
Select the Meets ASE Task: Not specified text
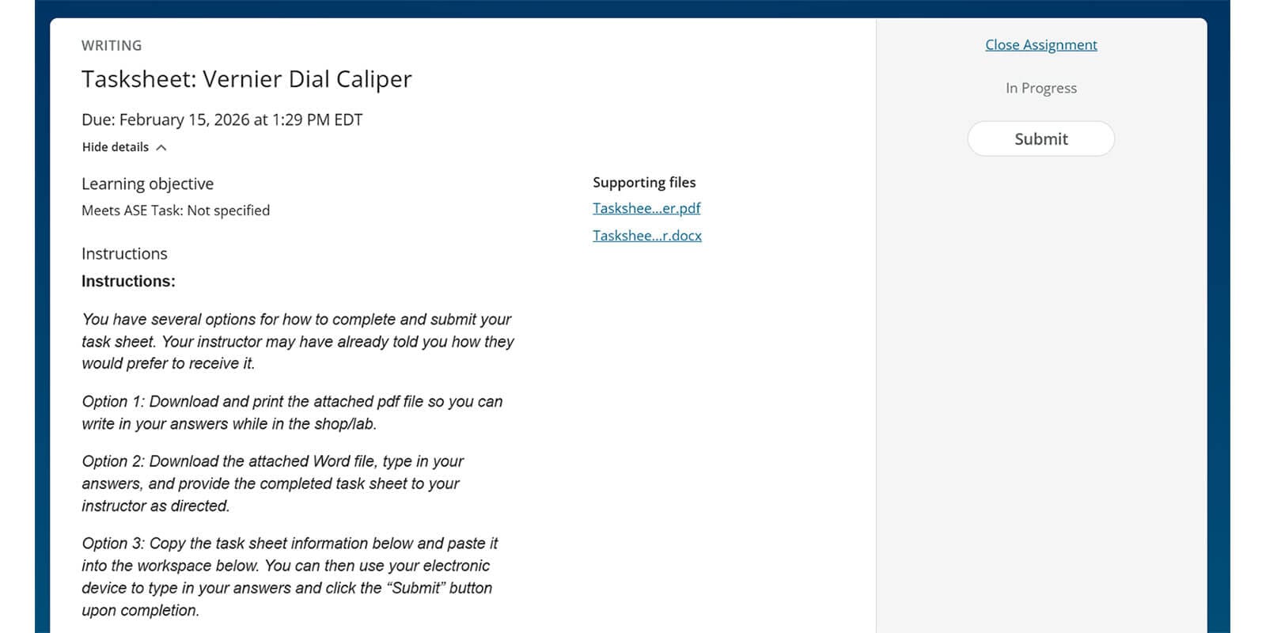176,210
